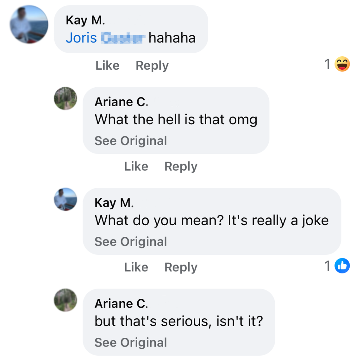The width and height of the screenshot is (356, 356).
Task: Like the 'It's really a joke' reply
Action: point(136,267)
